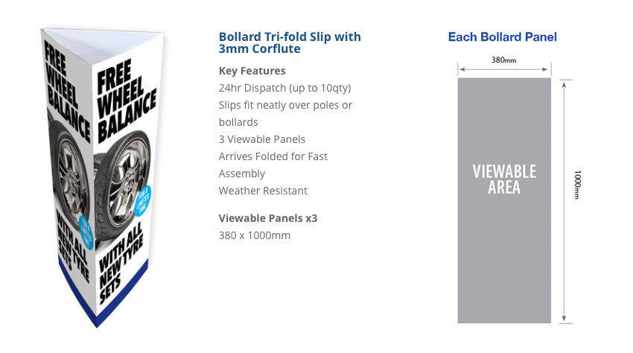Screen dimensions: 633x353
Task: Click the "24hr Dispatch (up to 10qty)" line
Action: coord(283,88)
